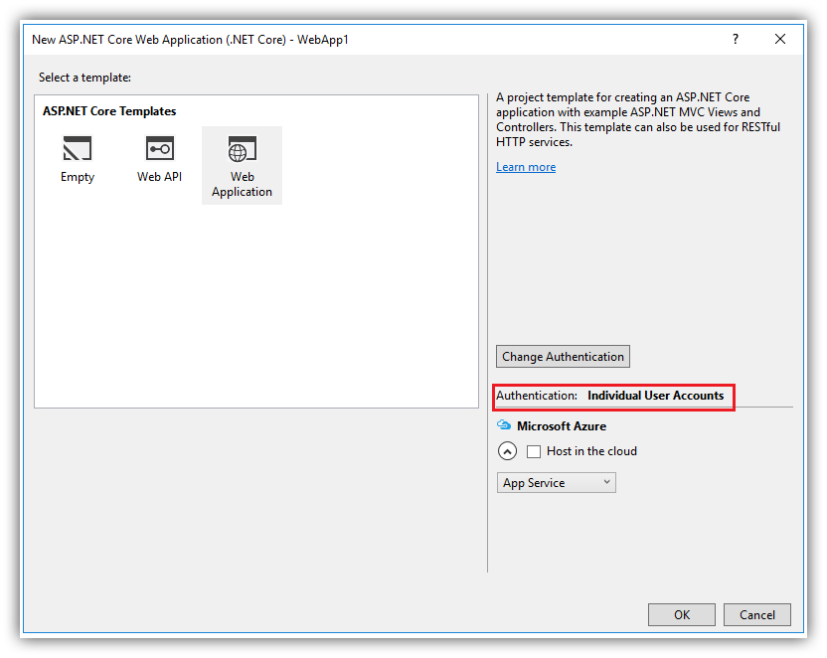This screenshot has height=658, width=827.
Task: Click the dialog title text WebApp1
Action: click(323, 40)
